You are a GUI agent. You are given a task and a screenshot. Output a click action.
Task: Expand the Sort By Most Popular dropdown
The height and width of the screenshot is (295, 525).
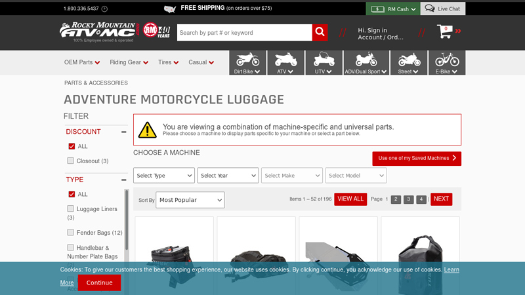tap(190, 200)
